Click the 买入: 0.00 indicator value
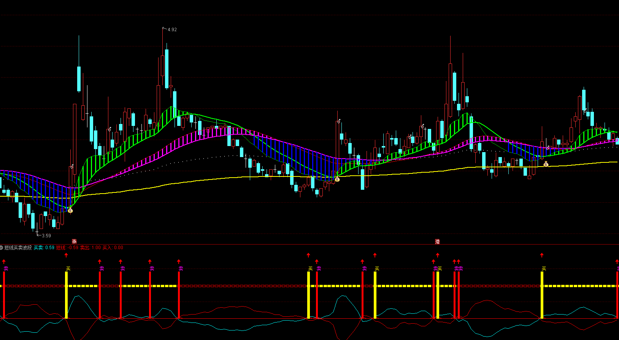Screen dimensions: 619x340 [x=113, y=248]
